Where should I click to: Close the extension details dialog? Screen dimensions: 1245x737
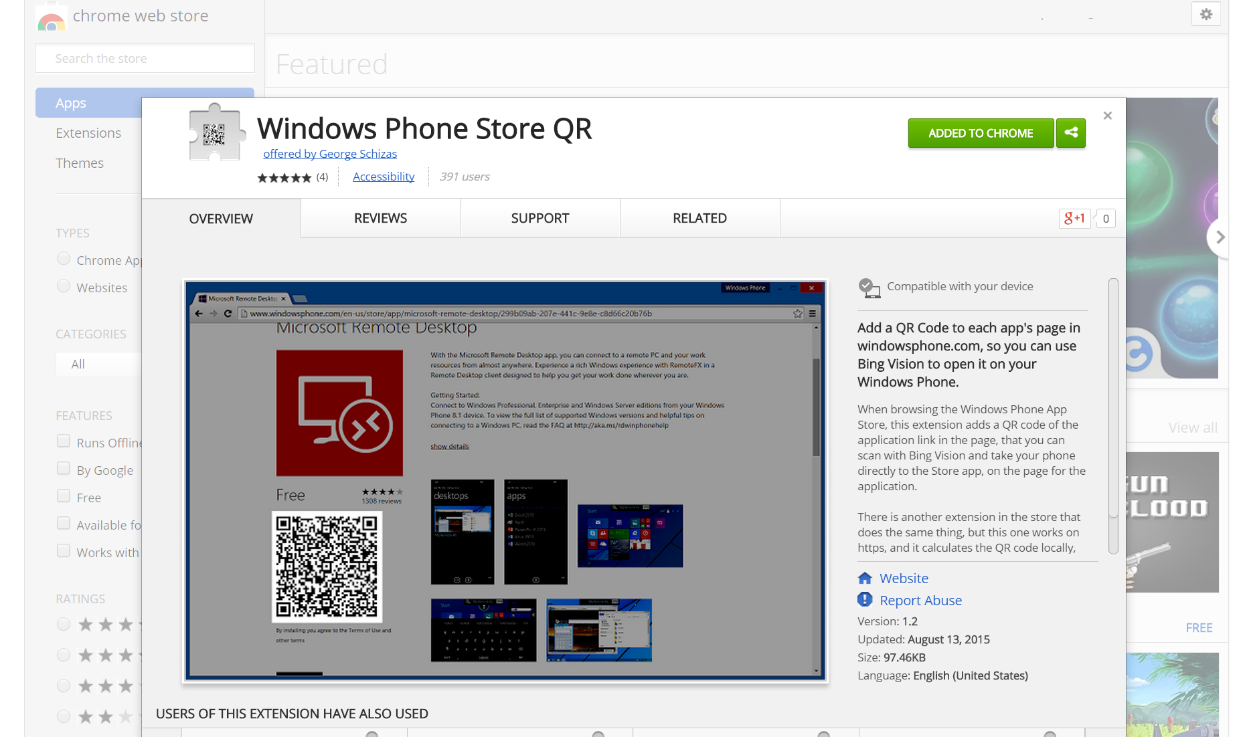[x=1108, y=116]
